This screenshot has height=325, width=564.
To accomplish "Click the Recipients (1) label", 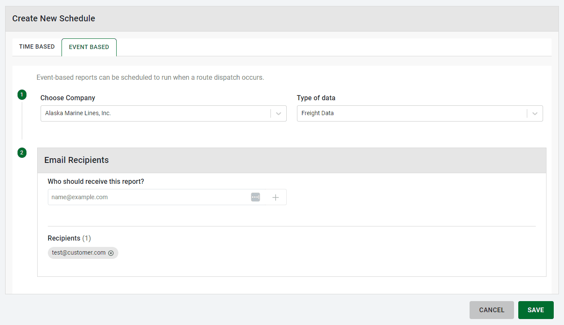I will pos(69,238).
